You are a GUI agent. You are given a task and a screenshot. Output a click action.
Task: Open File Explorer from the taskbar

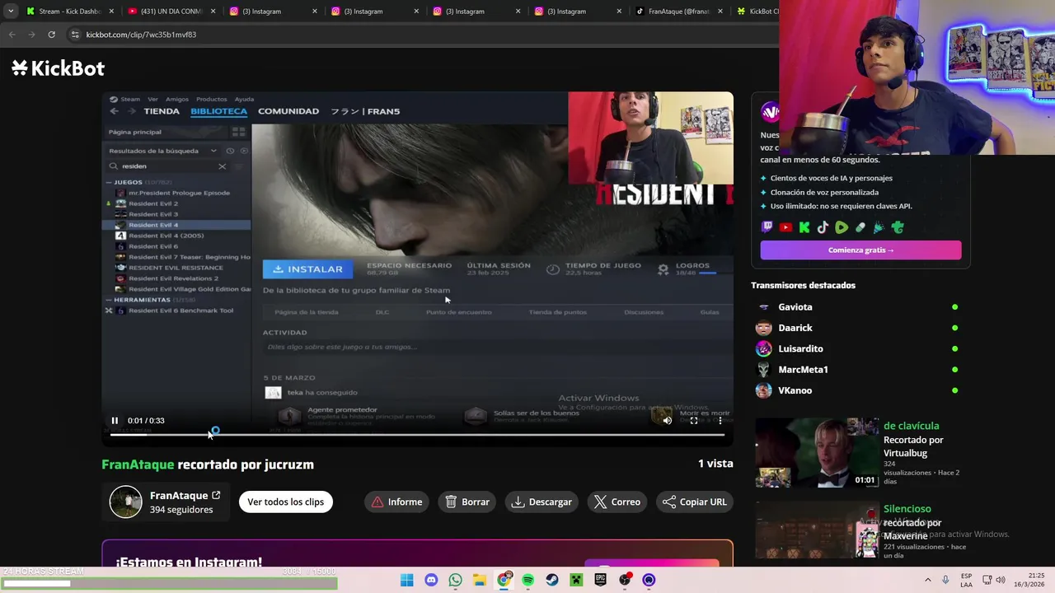[x=479, y=580]
